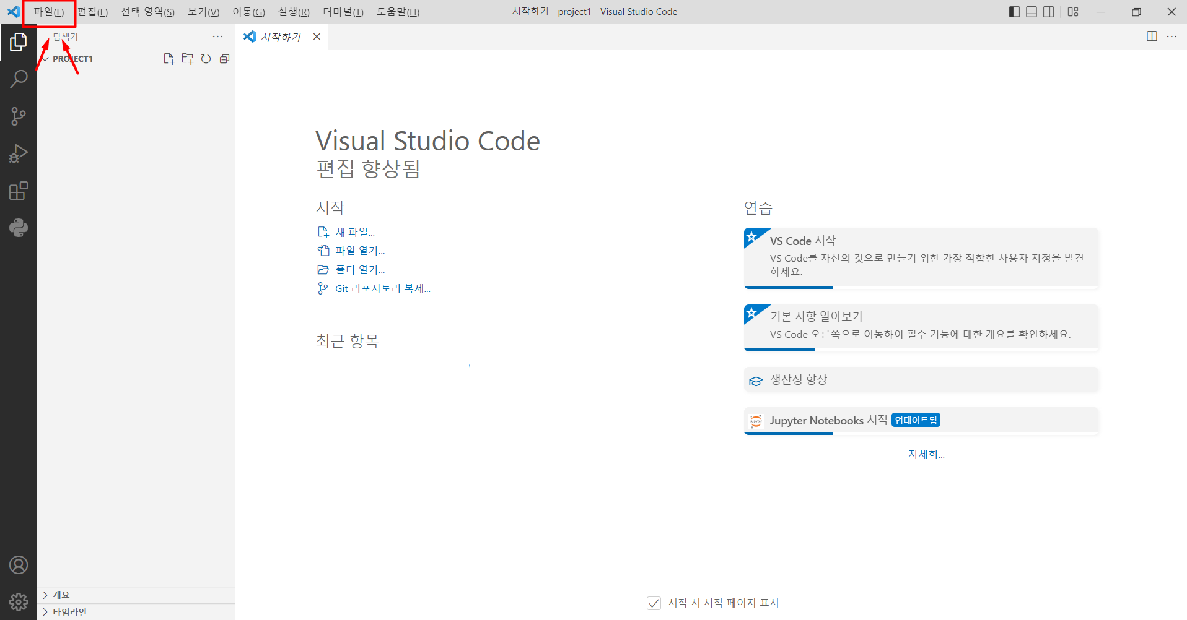Select the 시작하기 editor tab

[281, 37]
